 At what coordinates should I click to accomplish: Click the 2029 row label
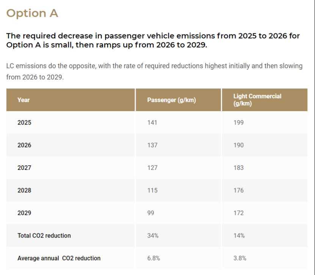click(x=25, y=213)
